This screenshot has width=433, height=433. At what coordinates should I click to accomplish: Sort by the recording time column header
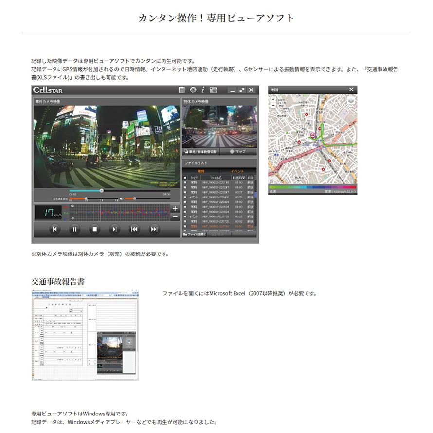tap(239, 178)
